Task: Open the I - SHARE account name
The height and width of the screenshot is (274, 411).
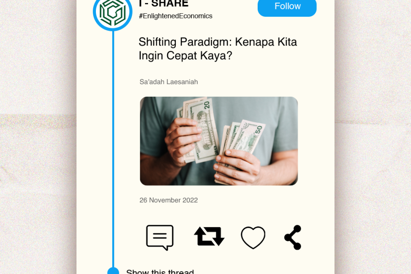Action: tap(164, 4)
